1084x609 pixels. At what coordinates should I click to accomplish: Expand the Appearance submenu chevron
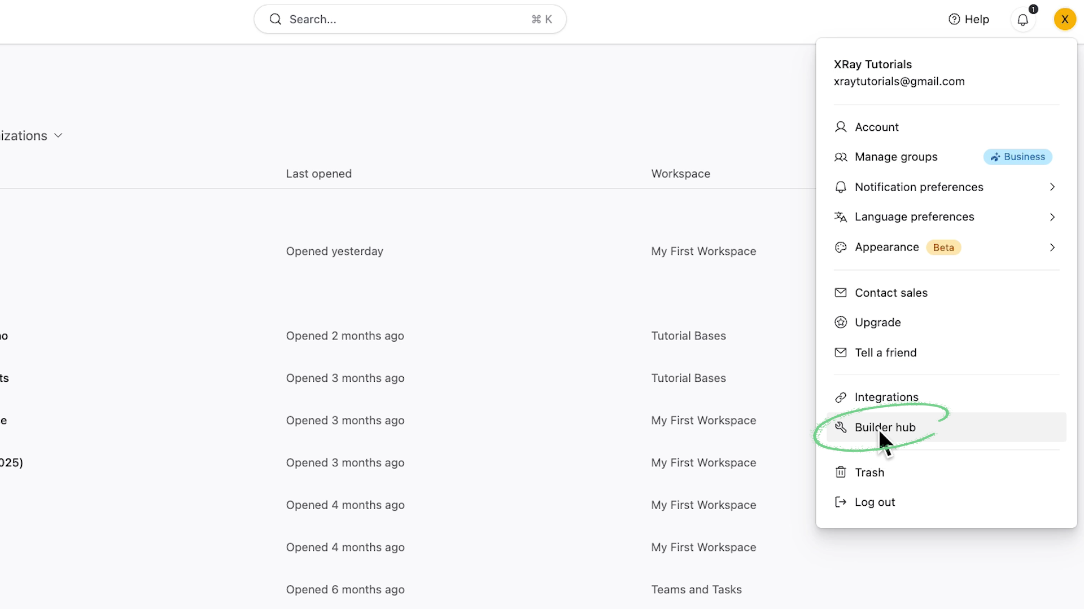pyautogui.click(x=1052, y=247)
